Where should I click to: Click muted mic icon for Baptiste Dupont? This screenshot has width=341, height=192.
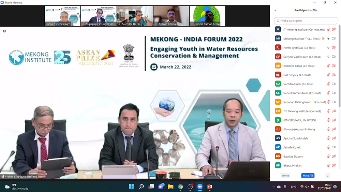328,156
